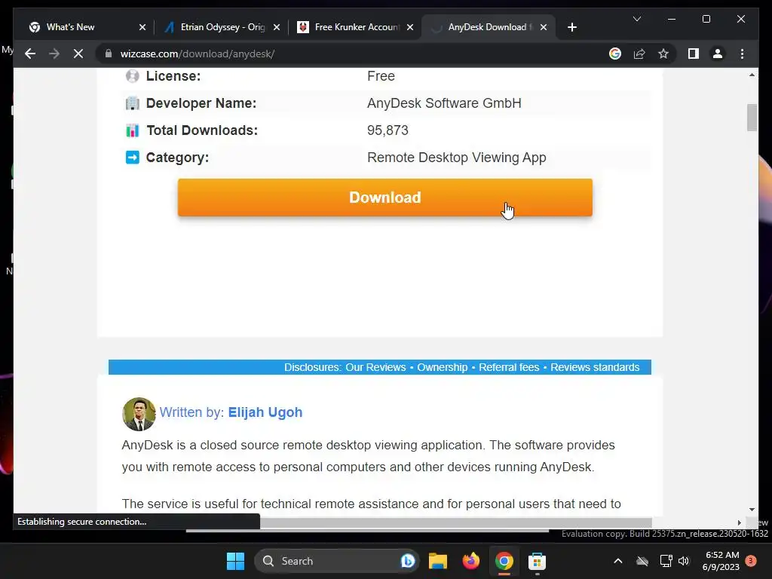Open author Elijah Ugoh's profile link
772x579 pixels.
pos(265,412)
